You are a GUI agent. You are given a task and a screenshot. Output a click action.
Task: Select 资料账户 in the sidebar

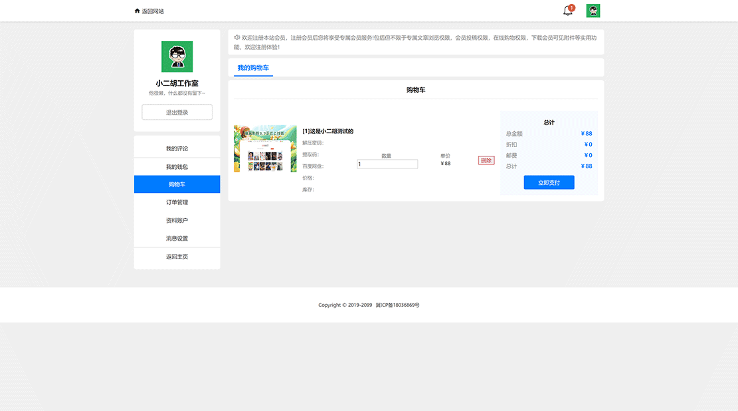176,219
